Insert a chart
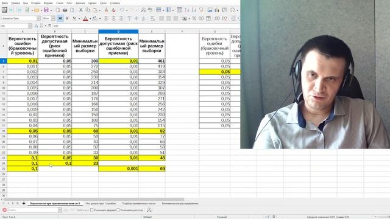 tap(217, 10)
